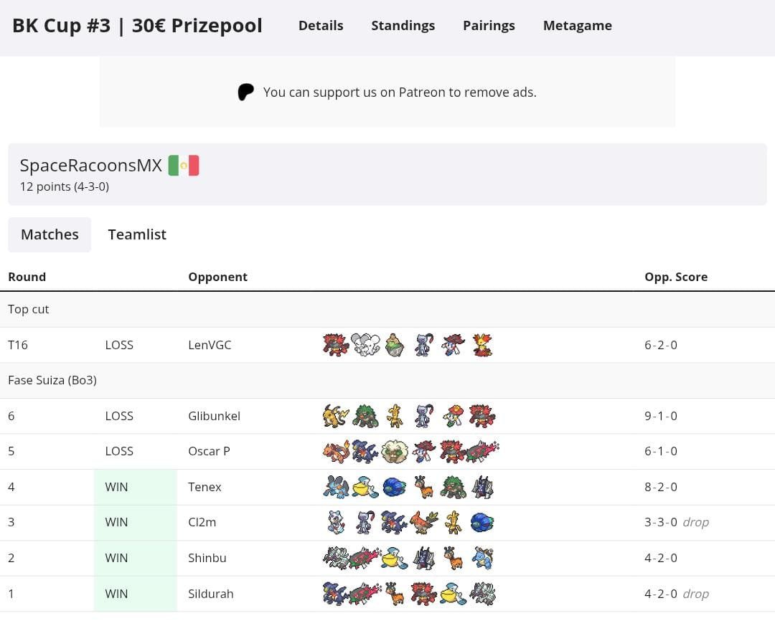The width and height of the screenshot is (775, 631).
Task: View the Metagame tab
Action: click(577, 26)
